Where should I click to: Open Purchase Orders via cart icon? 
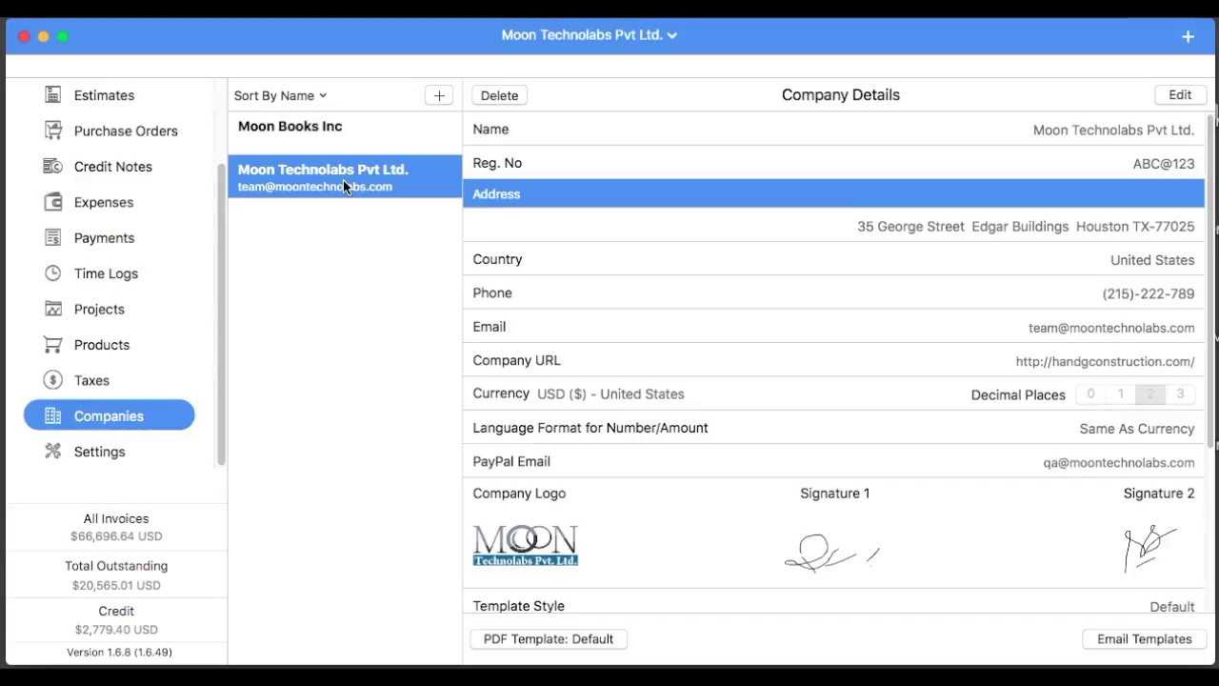[53, 131]
